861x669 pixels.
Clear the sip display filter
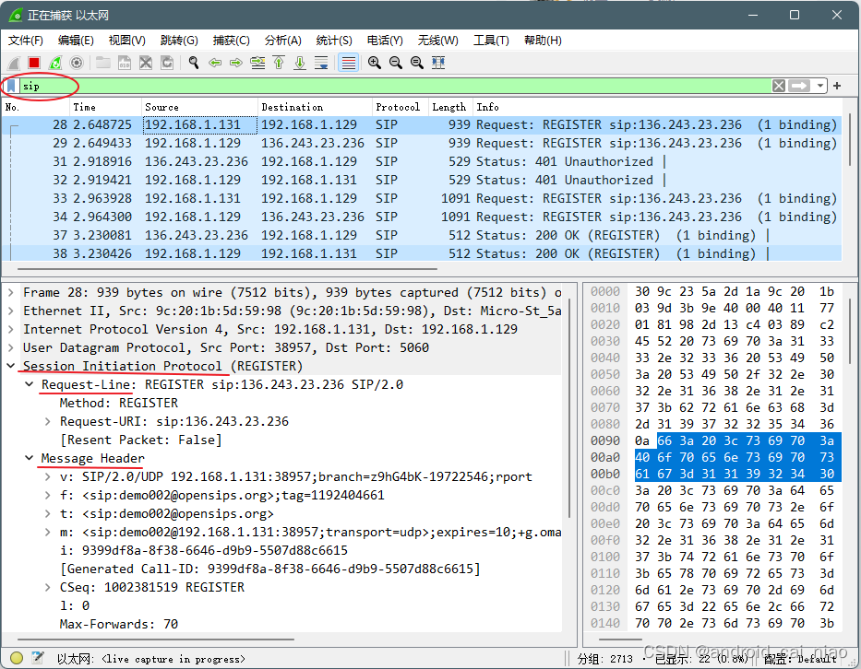click(779, 86)
